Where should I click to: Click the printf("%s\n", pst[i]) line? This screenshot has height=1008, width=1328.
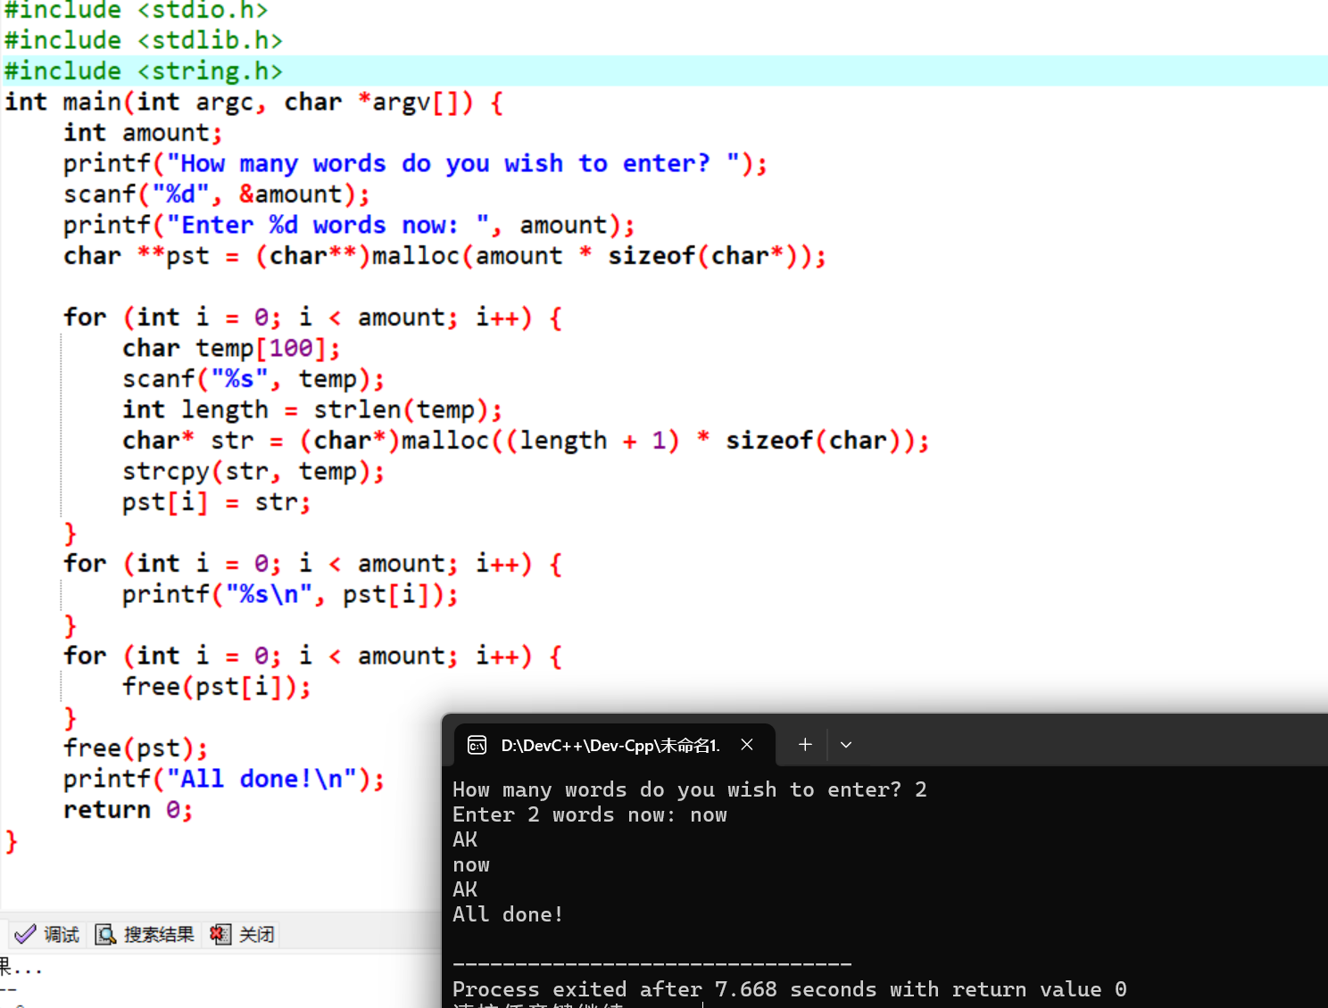290,594
